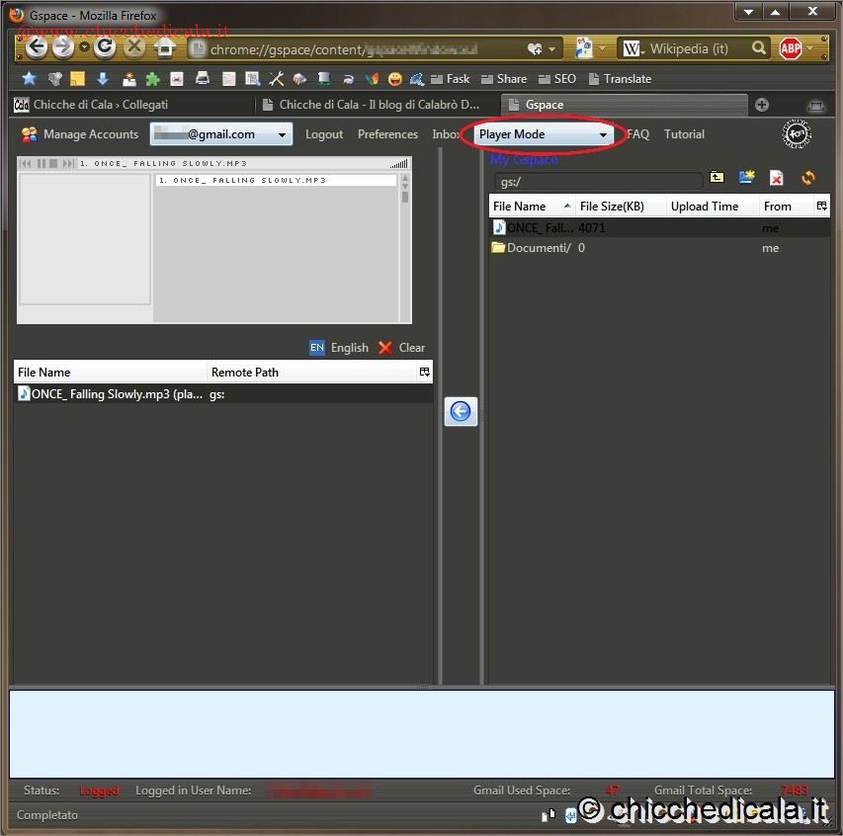Refresh the Gspace file list
Viewport: 843px width, 836px height.
tap(808, 178)
